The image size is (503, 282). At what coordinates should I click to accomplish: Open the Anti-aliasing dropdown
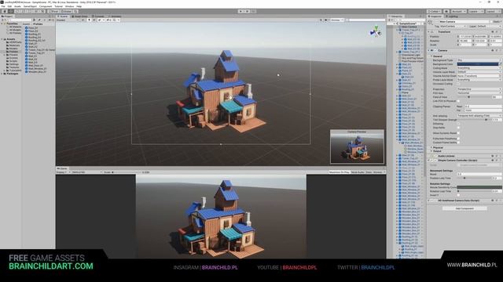click(x=479, y=116)
